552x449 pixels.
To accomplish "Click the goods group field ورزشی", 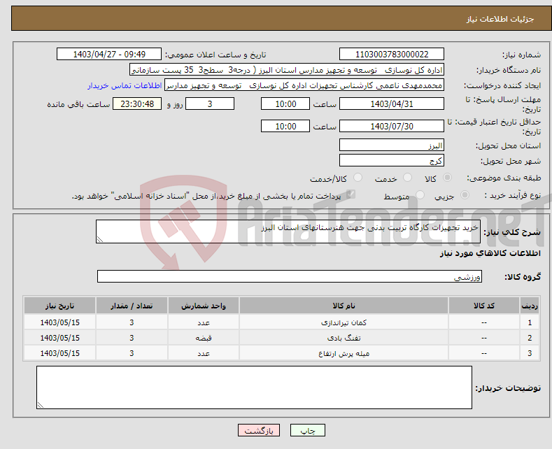I will (290, 276).
